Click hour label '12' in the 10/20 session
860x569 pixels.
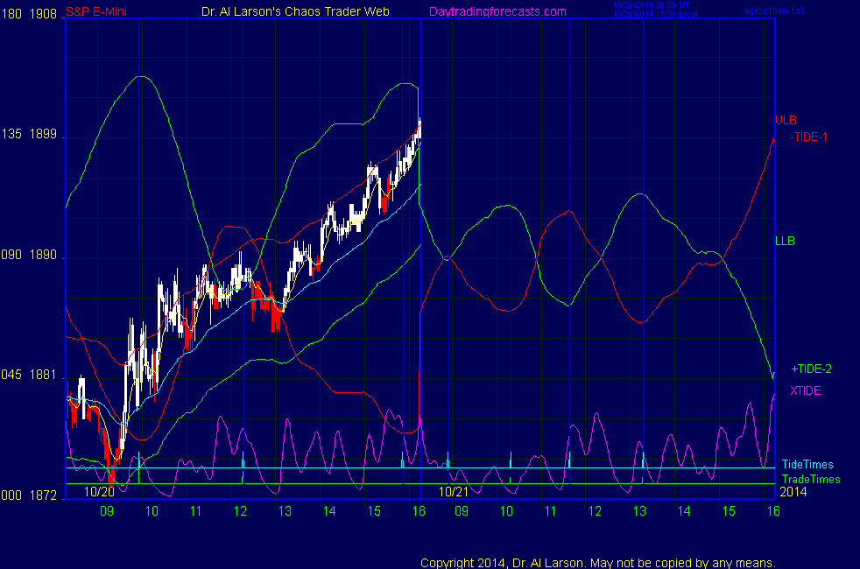point(240,511)
